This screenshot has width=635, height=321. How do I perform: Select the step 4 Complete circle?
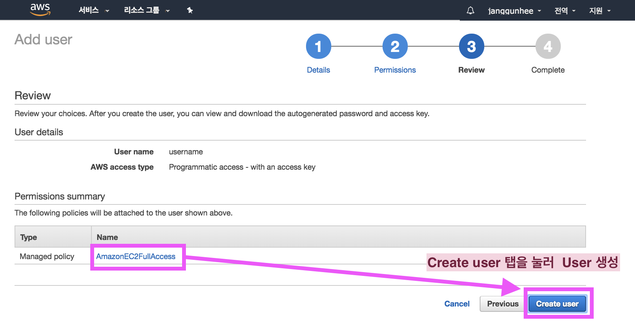click(548, 47)
